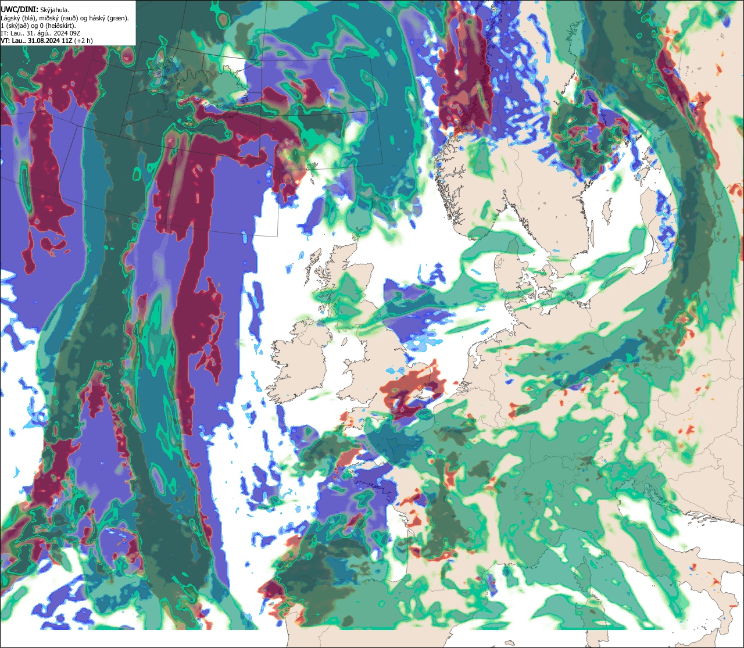Click the "UWC/DINI: Skýjahula." title text
Screen dimensions: 744x648
click(x=35, y=10)
